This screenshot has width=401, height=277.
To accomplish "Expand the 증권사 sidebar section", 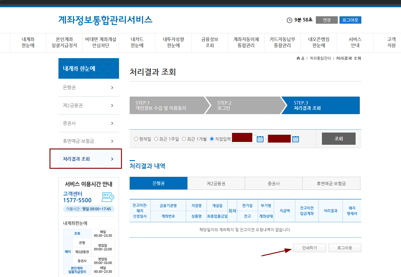I will coord(88,123).
